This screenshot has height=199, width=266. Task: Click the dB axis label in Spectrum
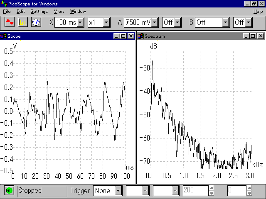pyautogui.click(x=153, y=46)
